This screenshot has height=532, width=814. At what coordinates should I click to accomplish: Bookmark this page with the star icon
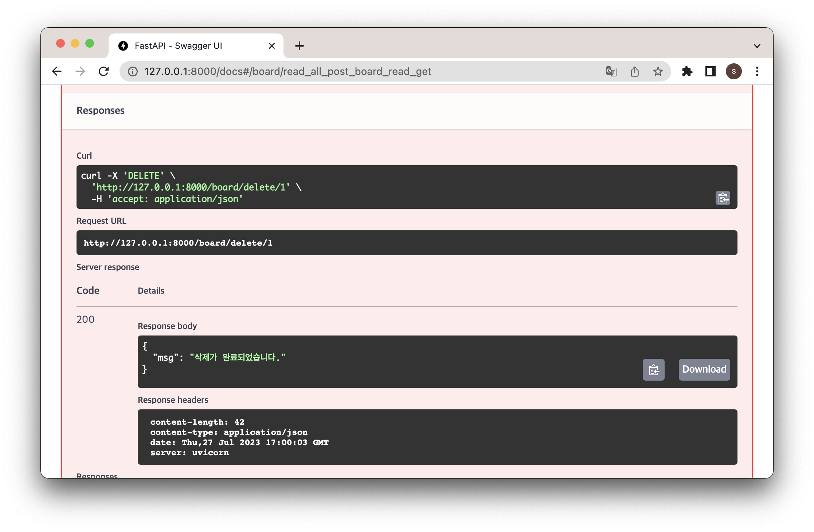[658, 71]
